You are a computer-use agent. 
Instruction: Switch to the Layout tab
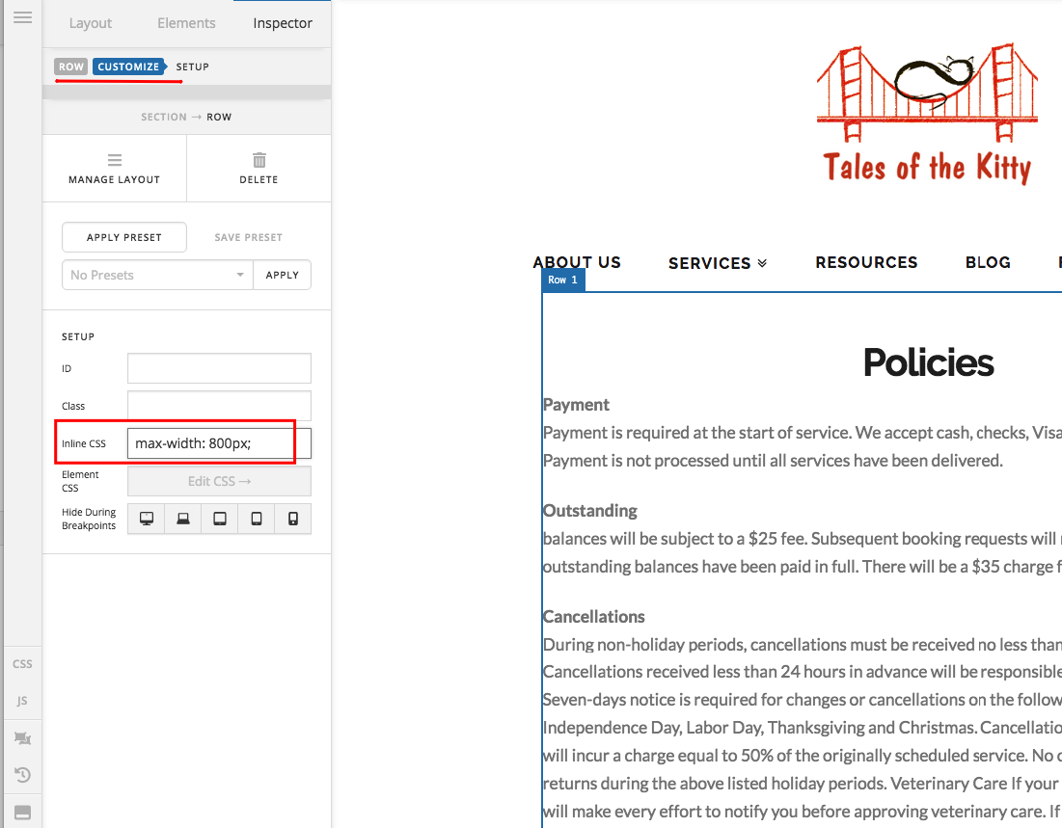(90, 23)
